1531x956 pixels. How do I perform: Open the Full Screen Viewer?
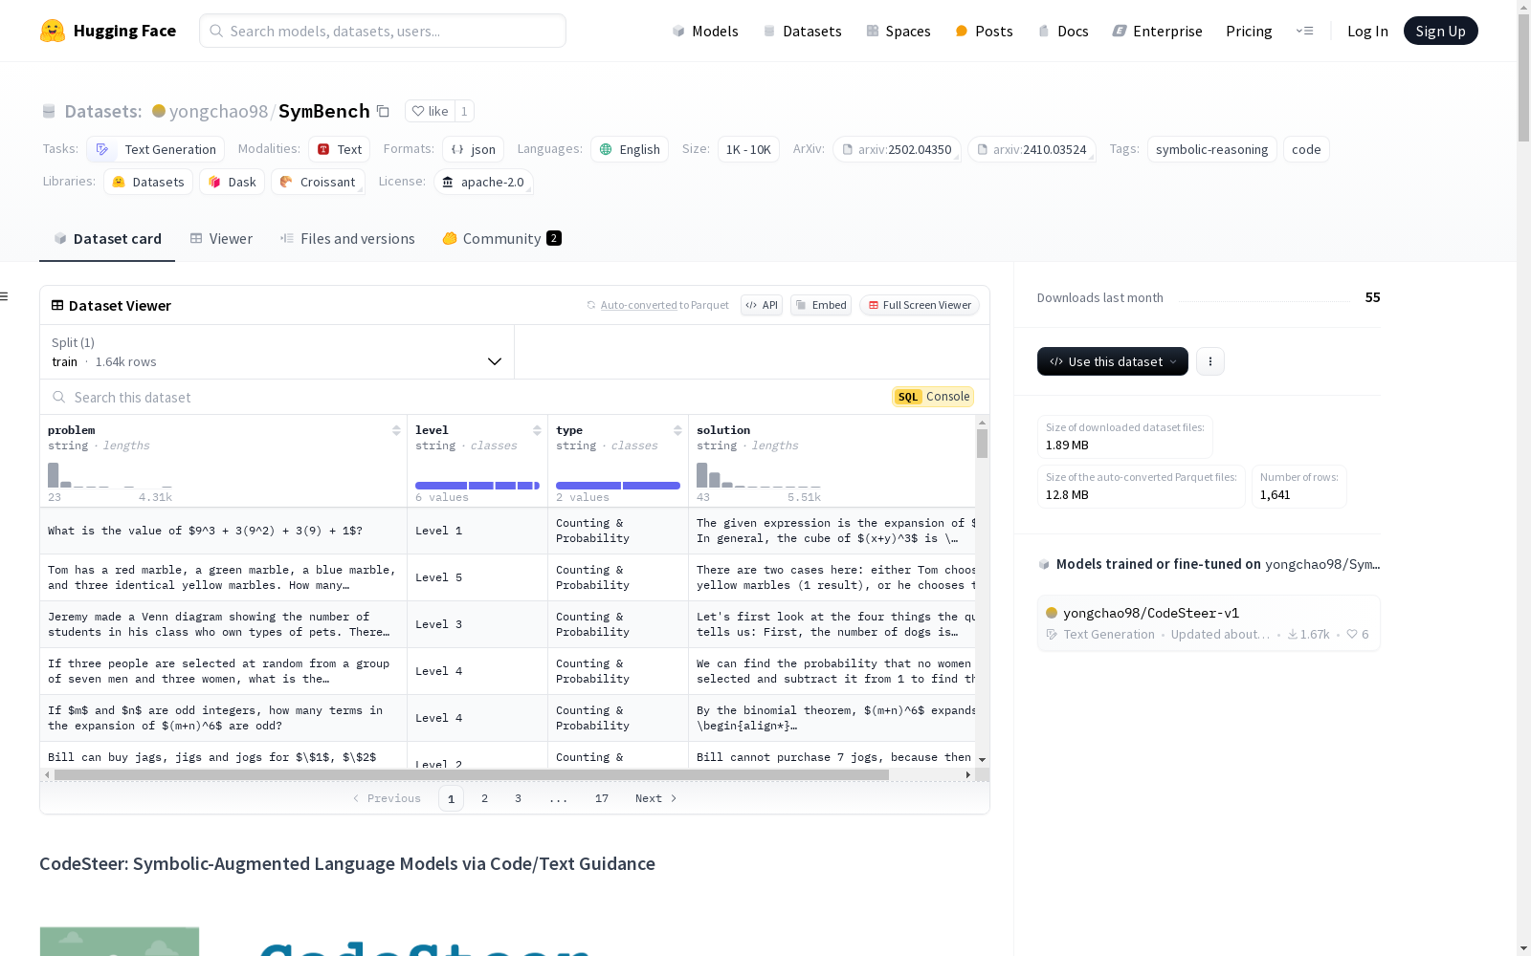919,305
